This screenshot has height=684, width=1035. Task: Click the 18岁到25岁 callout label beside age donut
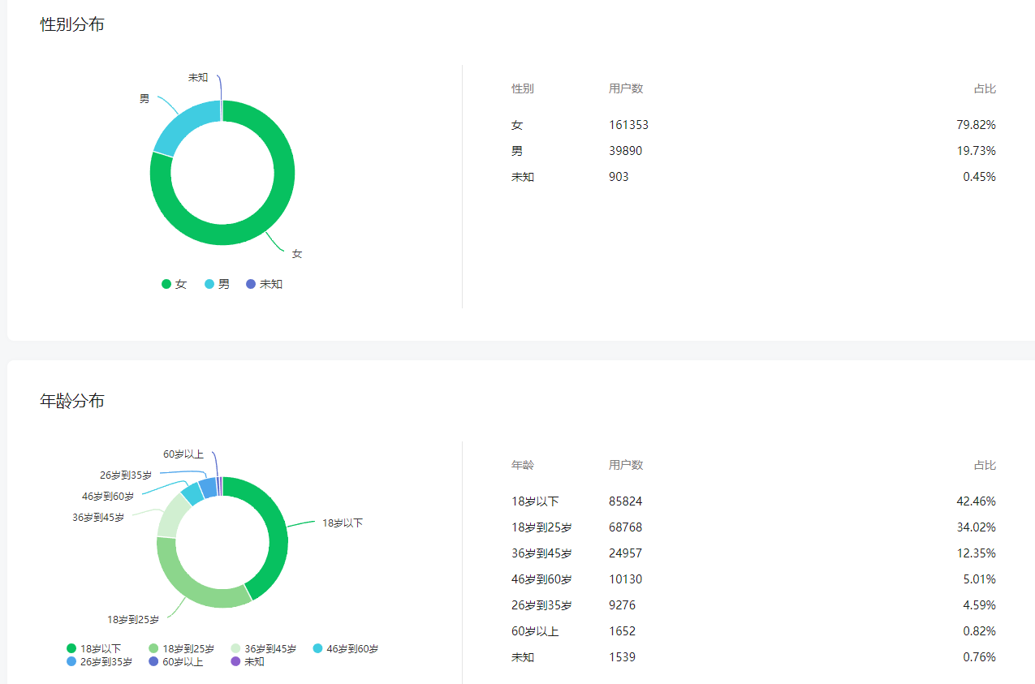(x=133, y=620)
